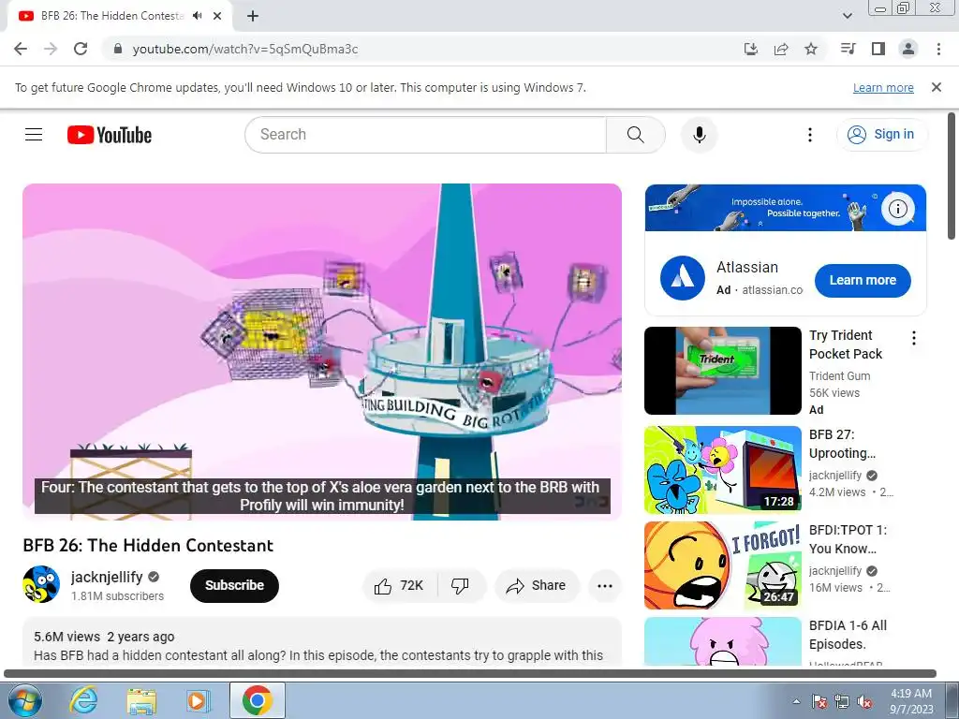Open a new browser tab
Screen dimensions: 959x719
click(253, 16)
